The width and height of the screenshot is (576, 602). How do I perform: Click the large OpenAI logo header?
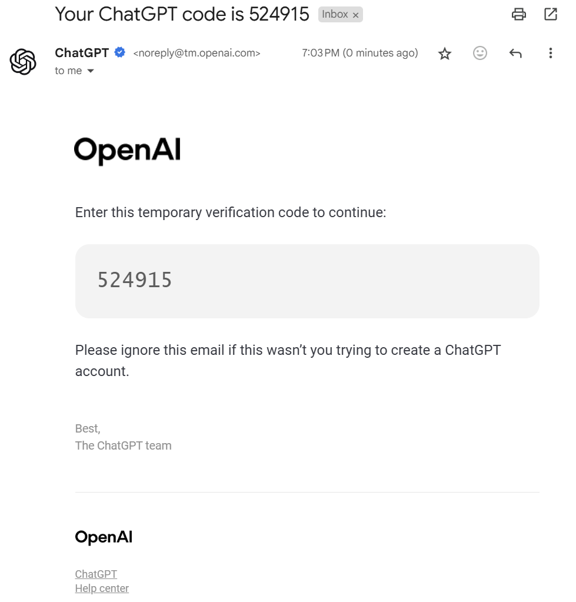128,151
